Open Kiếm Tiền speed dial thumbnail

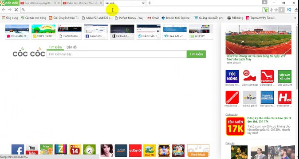coord(149,32)
